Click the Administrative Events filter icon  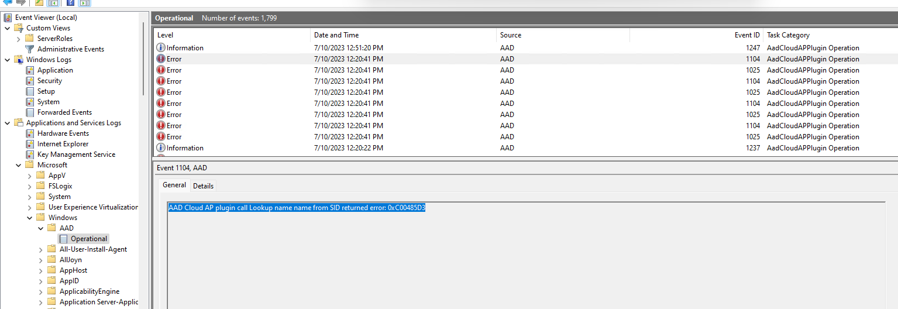point(30,49)
